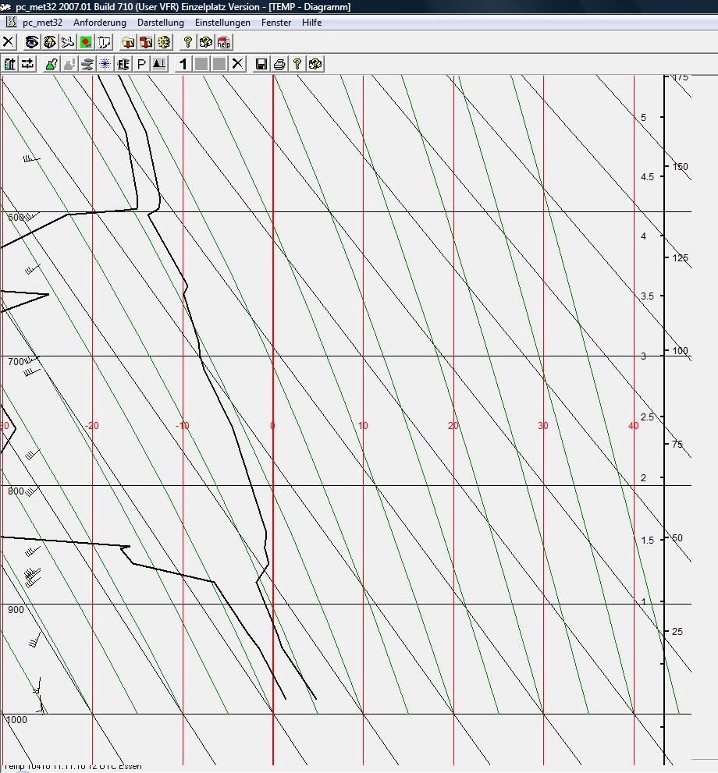The image size is (718, 773).
Task: Click the 50 flight level label
Action: (677, 538)
